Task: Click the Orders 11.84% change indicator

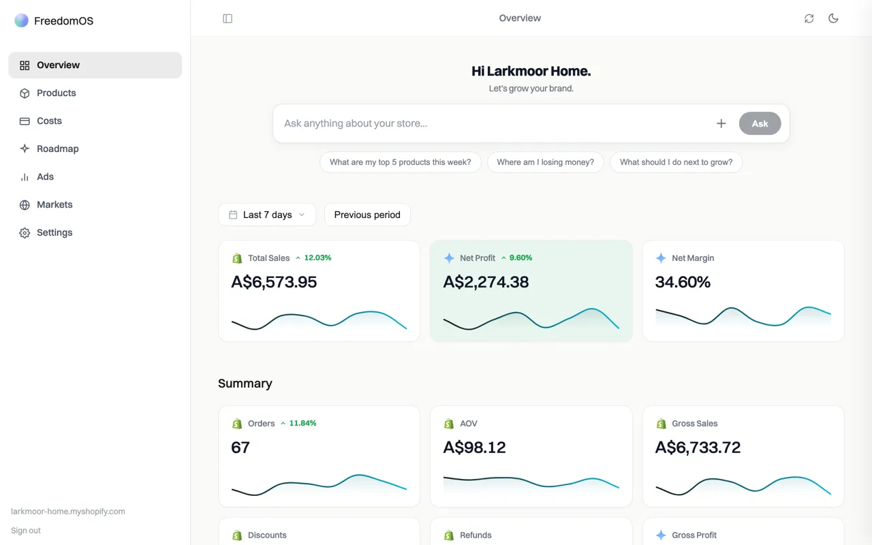Action: tap(298, 424)
